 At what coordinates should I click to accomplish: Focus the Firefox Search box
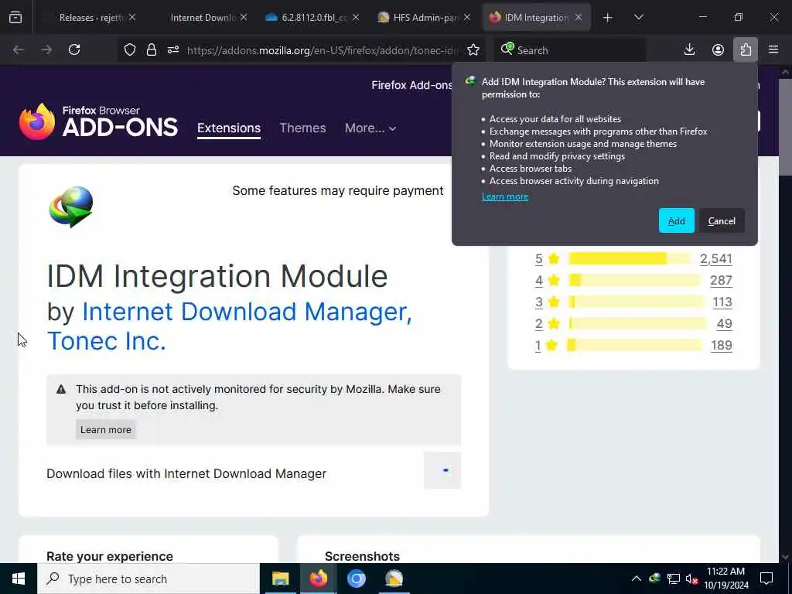point(570,50)
